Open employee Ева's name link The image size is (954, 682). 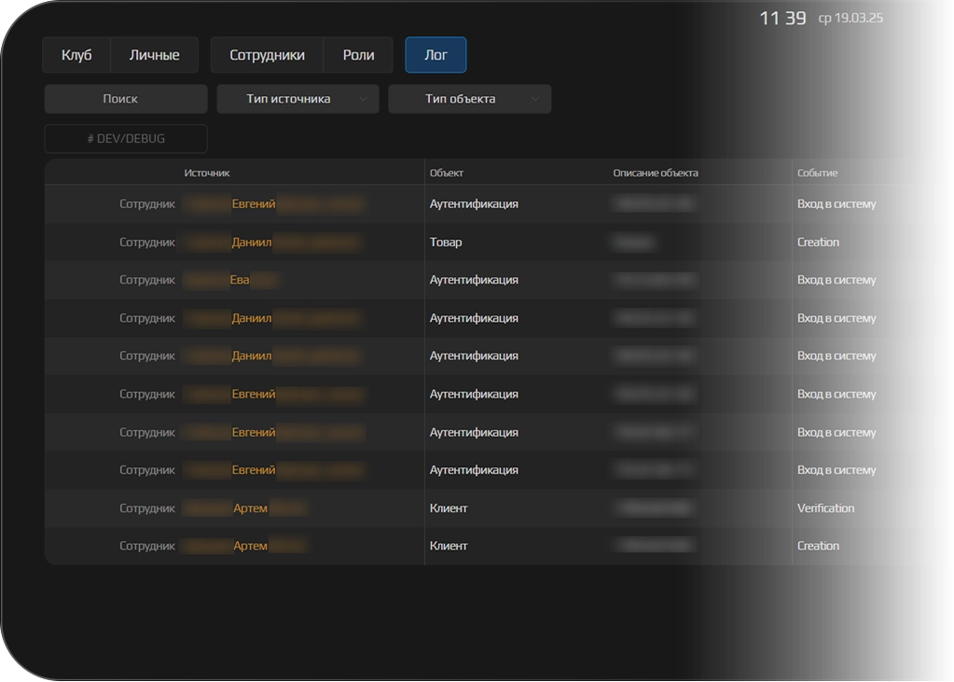240,280
